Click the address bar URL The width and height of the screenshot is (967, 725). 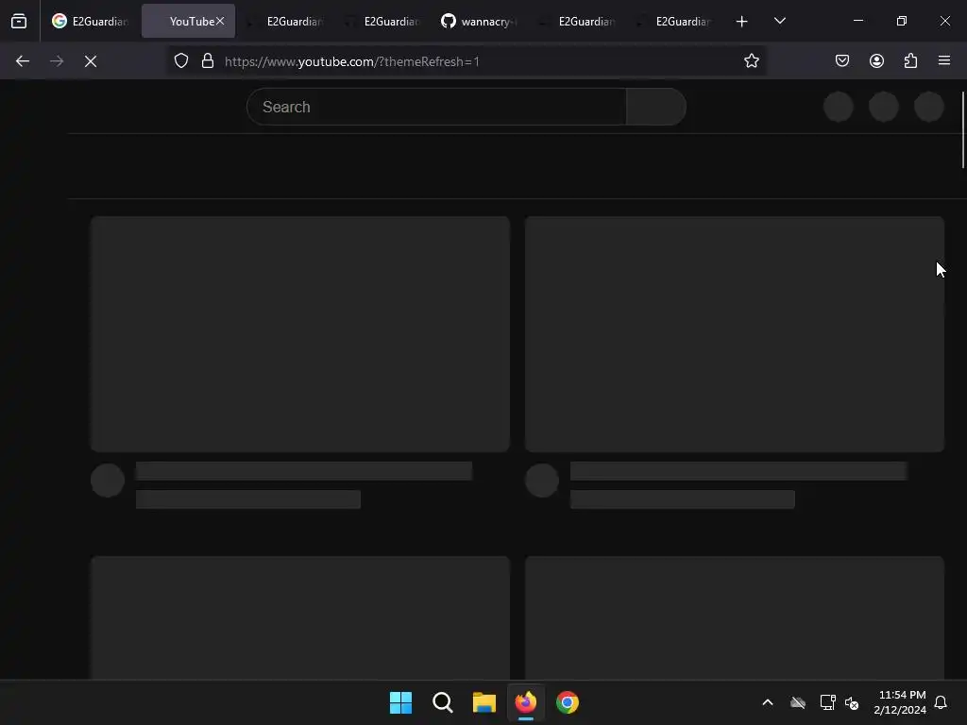click(351, 61)
